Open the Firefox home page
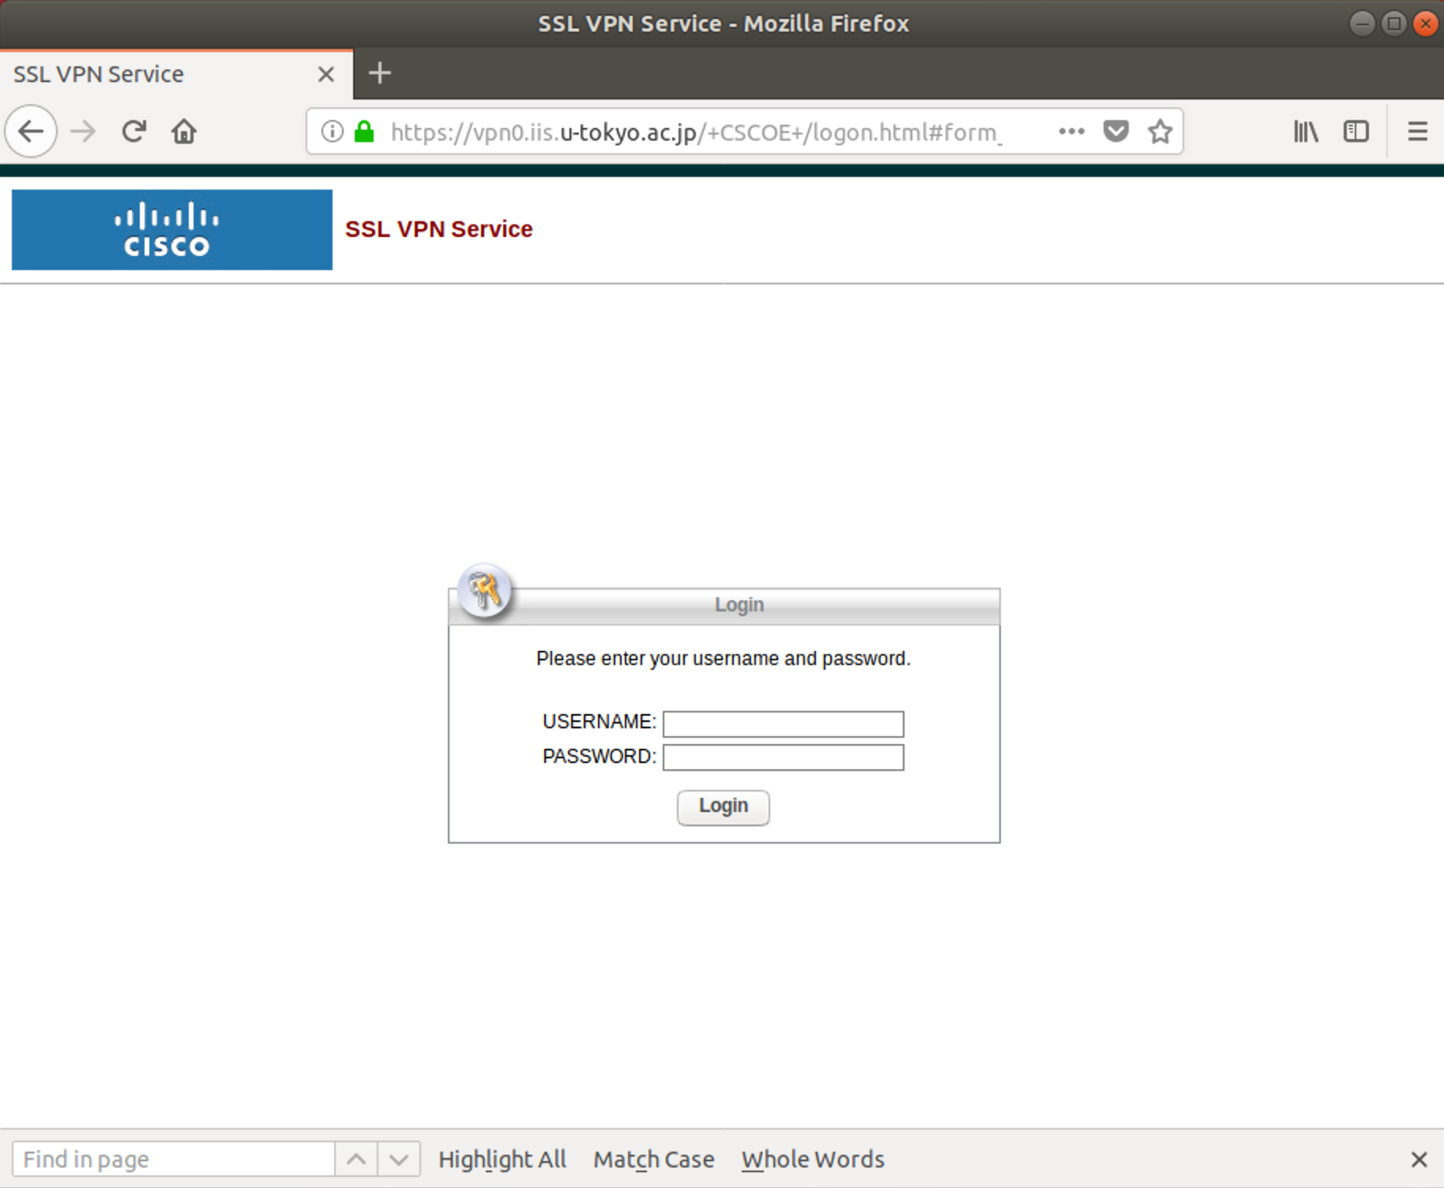The image size is (1444, 1188). [x=184, y=131]
